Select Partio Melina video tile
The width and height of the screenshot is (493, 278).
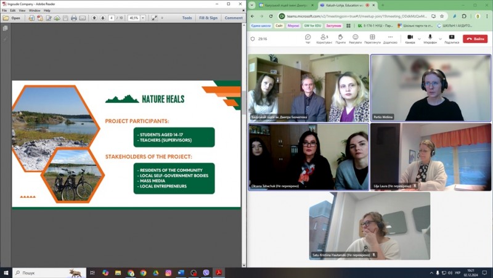coord(431,88)
